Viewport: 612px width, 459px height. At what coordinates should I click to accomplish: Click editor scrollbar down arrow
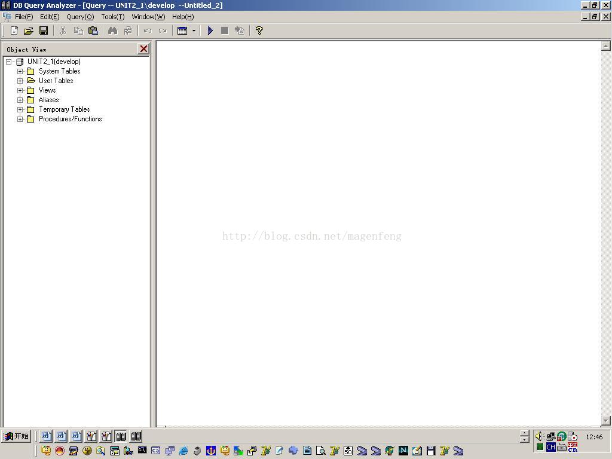point(606,421)
